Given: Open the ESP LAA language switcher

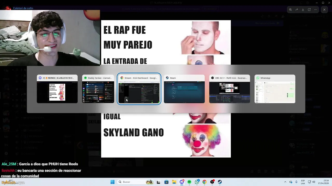Looking at the screenshot, I should [303, 182].
